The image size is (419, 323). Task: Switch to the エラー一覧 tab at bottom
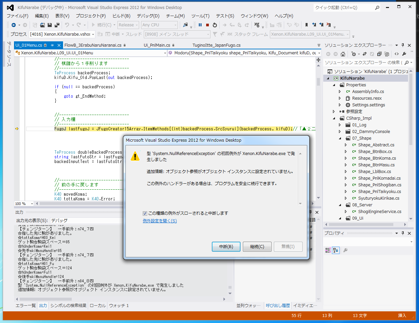pyautogui.click(x=26, y=306)
